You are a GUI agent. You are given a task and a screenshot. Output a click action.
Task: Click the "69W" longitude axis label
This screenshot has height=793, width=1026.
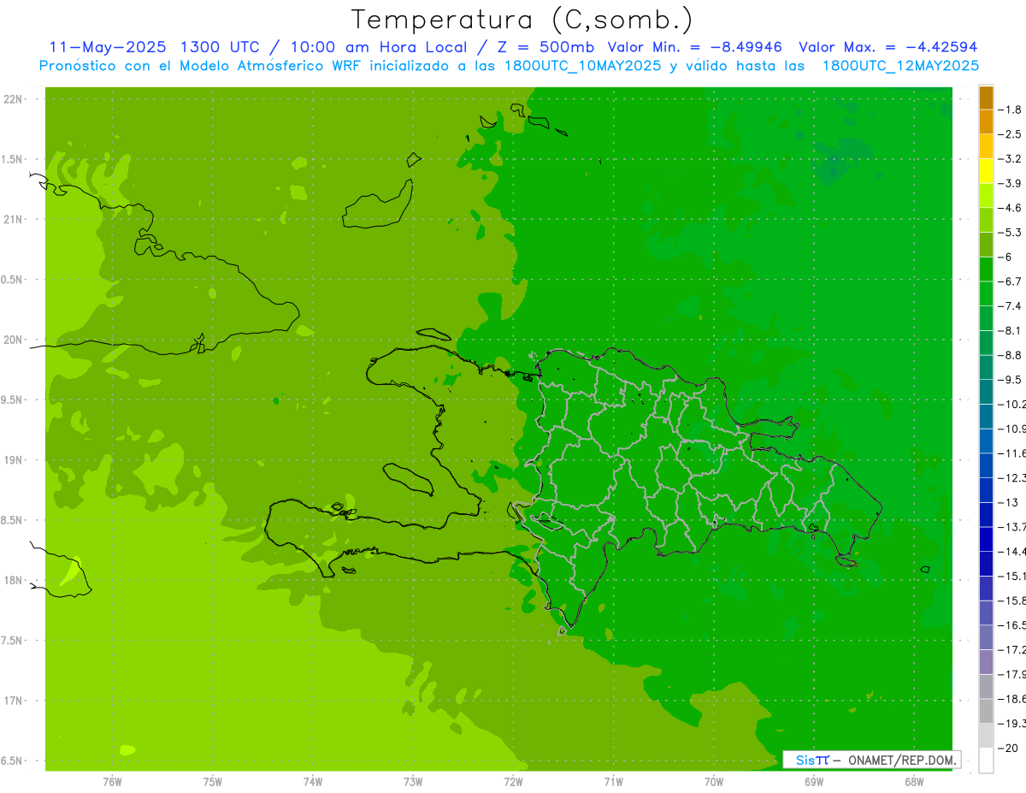813,782
